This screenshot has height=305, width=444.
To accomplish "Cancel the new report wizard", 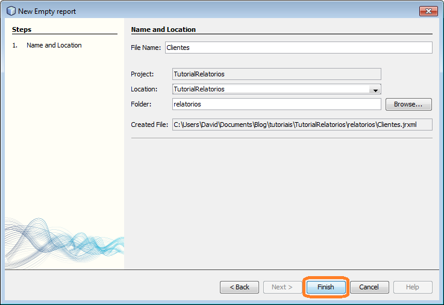I will click(369, 287).
